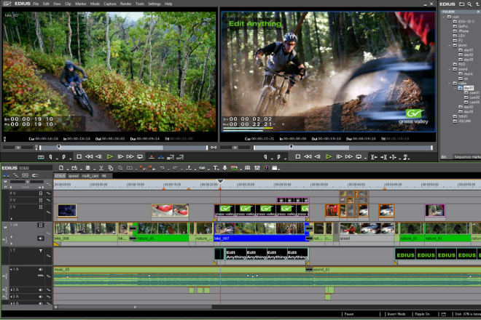Undo the last edit action
The height and width of the screenshot is (320, 481).
click(162, 168)
